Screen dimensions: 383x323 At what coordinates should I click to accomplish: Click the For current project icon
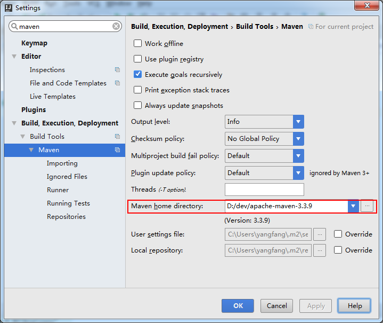pos(311,27)
